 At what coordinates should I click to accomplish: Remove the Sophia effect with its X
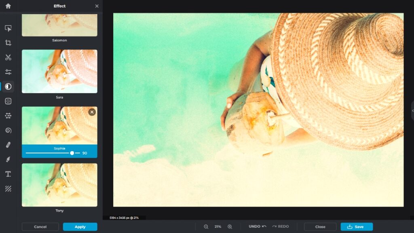click(x=92, y=112)
